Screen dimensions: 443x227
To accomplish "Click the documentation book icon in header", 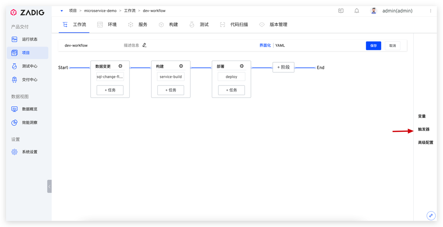I will [x=341, y=11].
